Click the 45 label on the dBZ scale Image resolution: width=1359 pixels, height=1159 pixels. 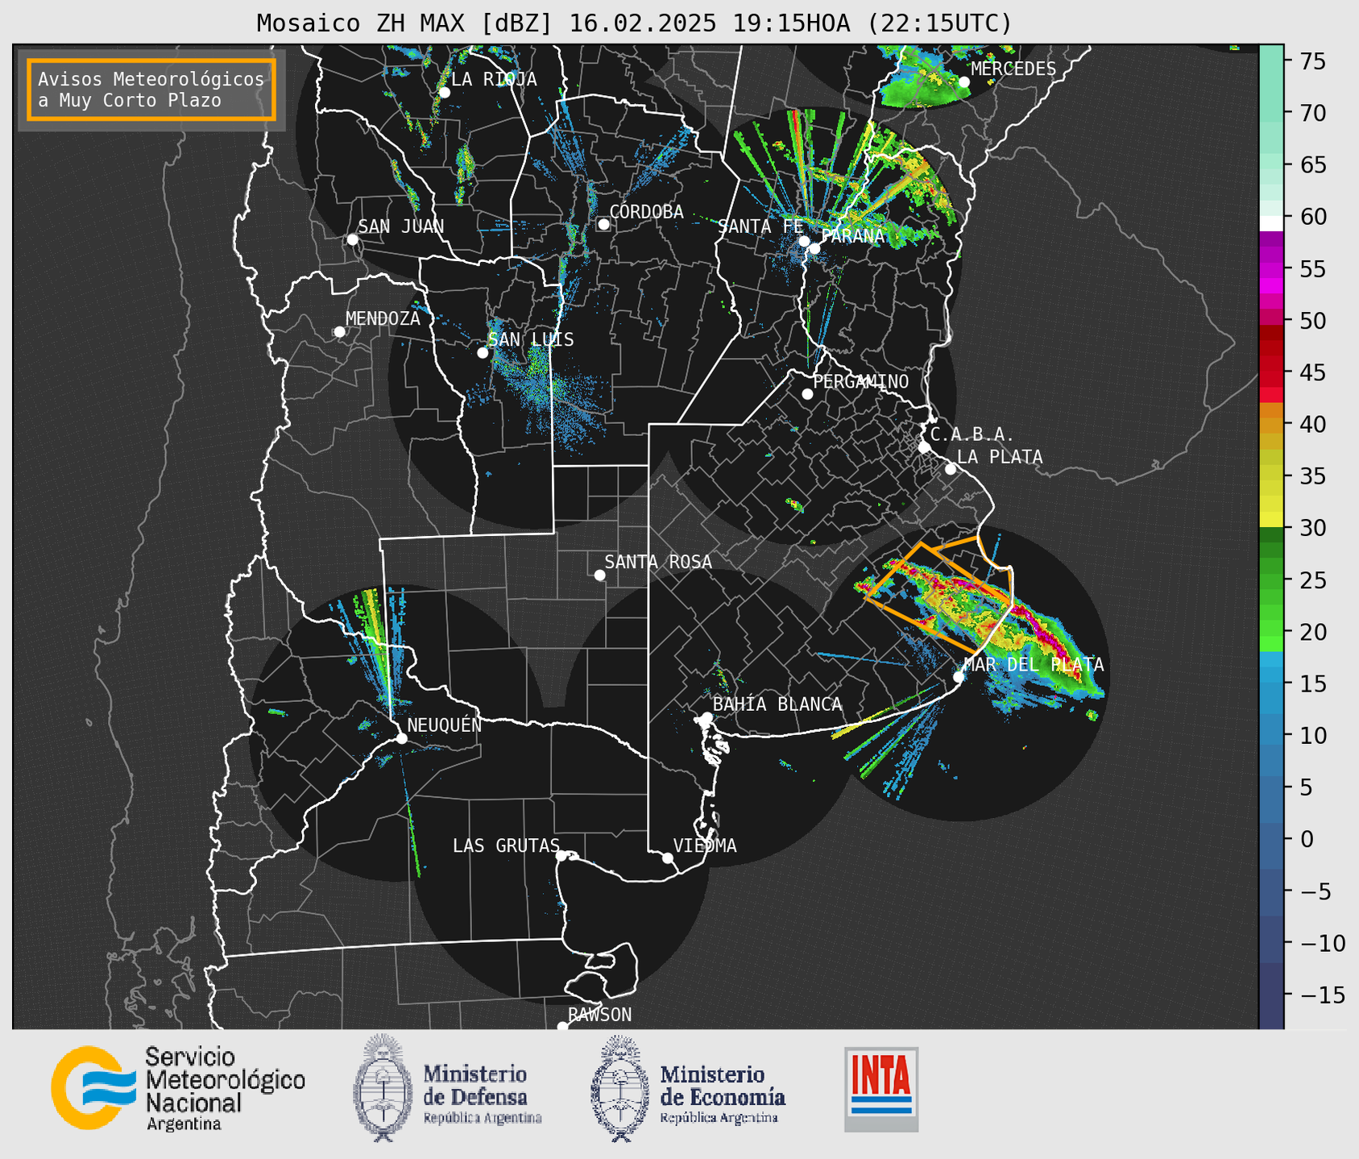tap(1312, 372)
